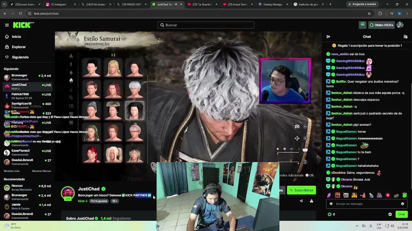Switch to the traductor de google tab
The image size is (412, 231).
308,4
